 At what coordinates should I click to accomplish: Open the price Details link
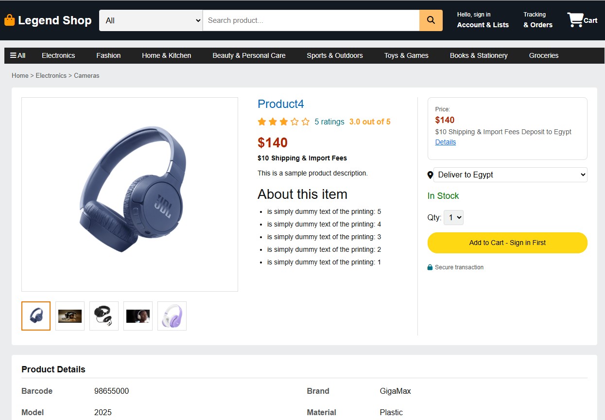pyautogui.click(x=446, y=142)
